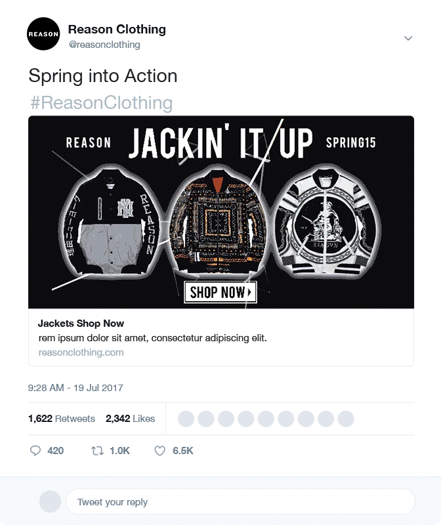
Task: Click your avatar beside reply box
Action: click(x=51, y=501)
